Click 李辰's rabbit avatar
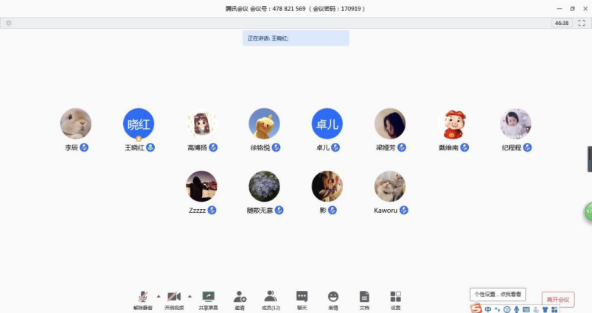Image resolution: width=592 pixels, height=313 pixels. click(76, 124)
